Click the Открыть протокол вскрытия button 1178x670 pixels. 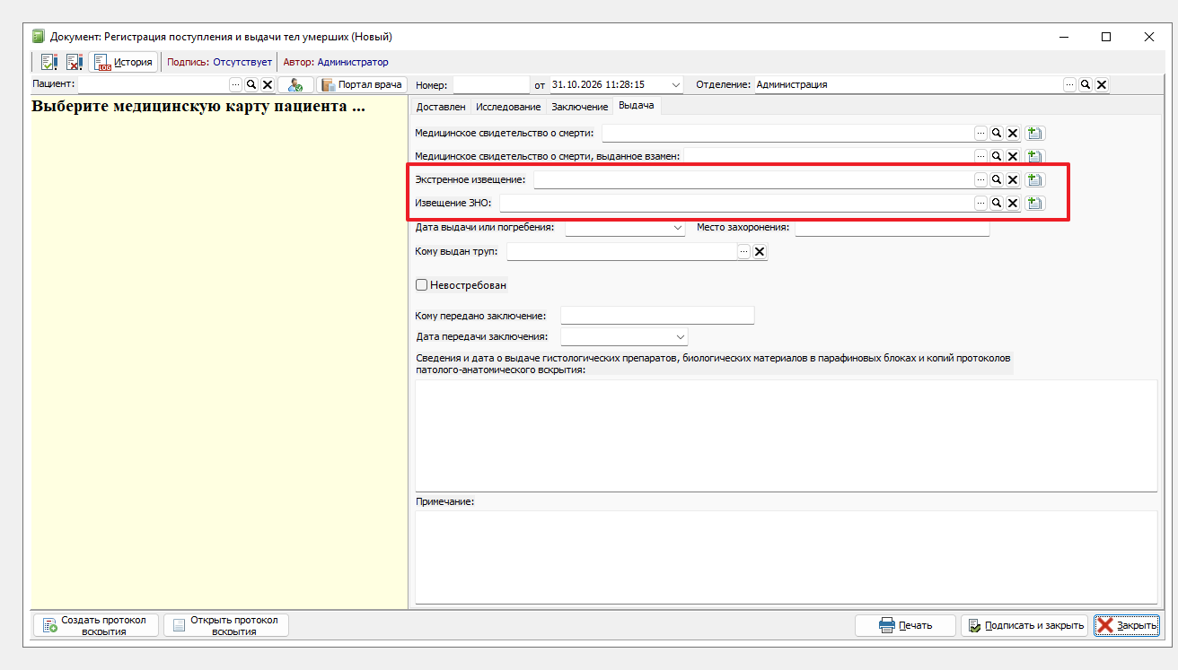point(226,625)
